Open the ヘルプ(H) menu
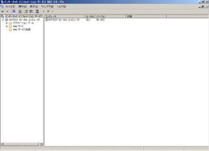This screenshot has width=209, height=151. coord(61,7)
